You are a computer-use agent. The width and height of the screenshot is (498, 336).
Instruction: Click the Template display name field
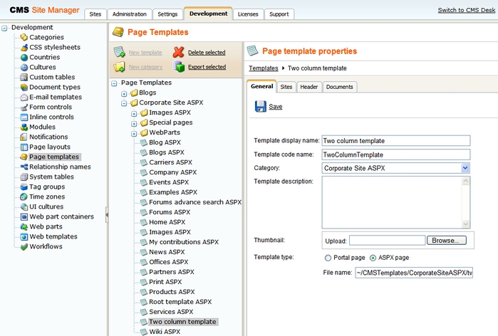coord(396,141)
